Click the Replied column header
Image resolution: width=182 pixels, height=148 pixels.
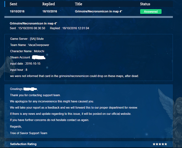coord(49,4)
